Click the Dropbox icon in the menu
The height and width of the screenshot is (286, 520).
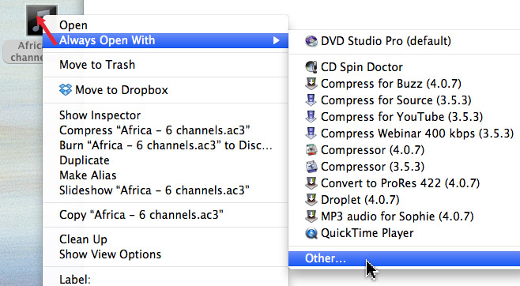[x=66, y=90]
